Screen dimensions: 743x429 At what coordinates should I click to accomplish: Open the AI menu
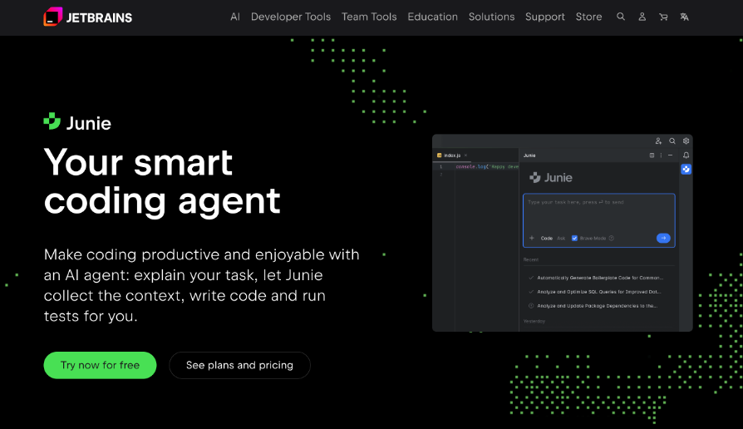pyautogui.click(x=235, y=17)
